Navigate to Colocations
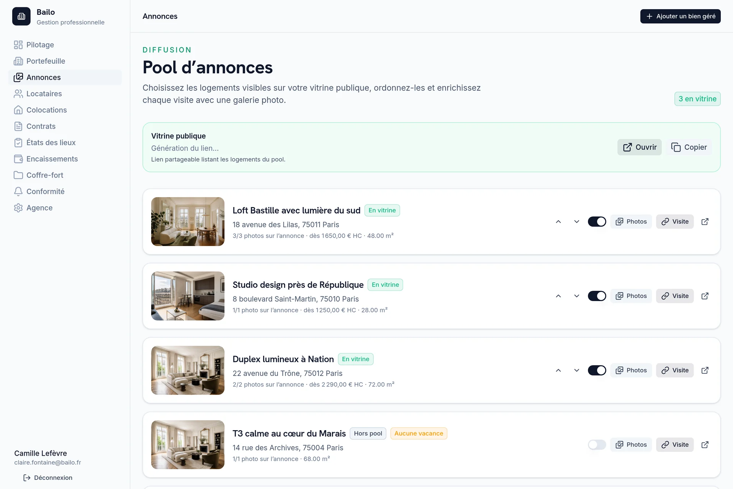 pos(65,110)
